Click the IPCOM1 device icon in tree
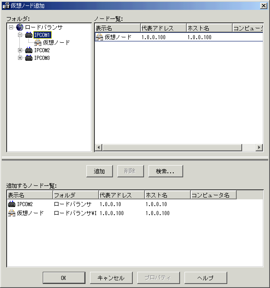270x288 pixels. click(x=29, y=35)
